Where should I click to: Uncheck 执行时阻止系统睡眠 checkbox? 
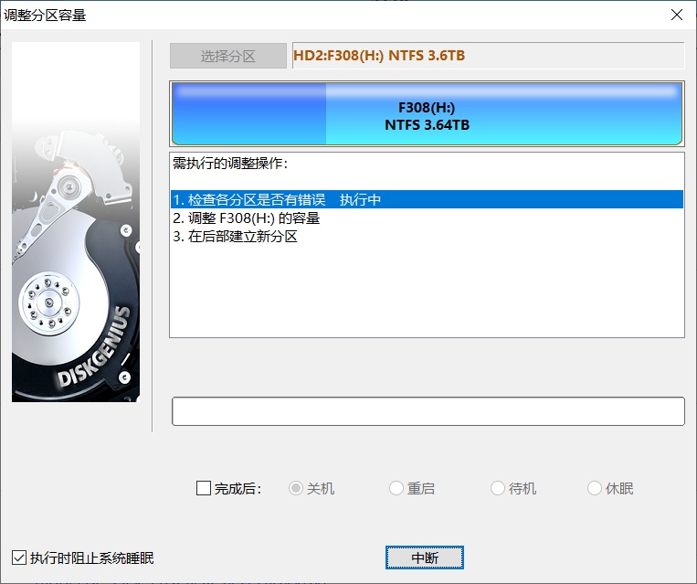(x=19, y=557)
